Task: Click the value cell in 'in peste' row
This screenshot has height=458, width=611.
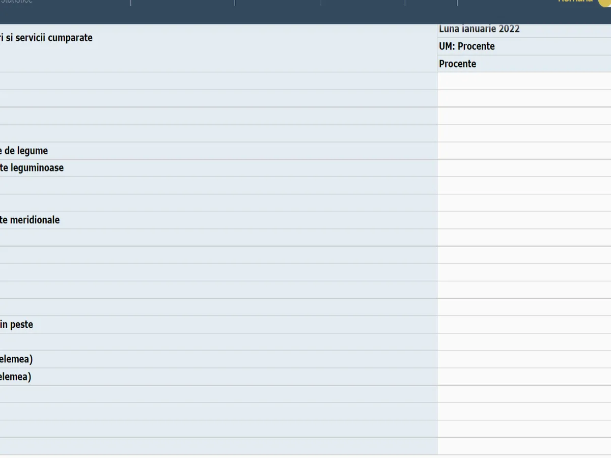Action: (x=523, y=325)
